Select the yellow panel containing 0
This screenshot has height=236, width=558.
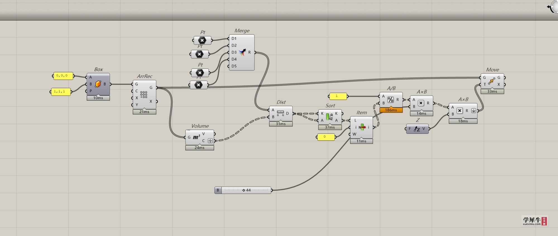326,137
